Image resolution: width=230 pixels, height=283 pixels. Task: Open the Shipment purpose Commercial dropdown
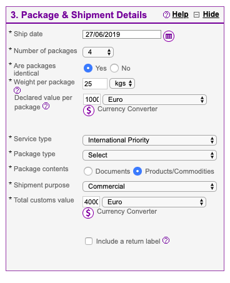[x=149, y=186]
